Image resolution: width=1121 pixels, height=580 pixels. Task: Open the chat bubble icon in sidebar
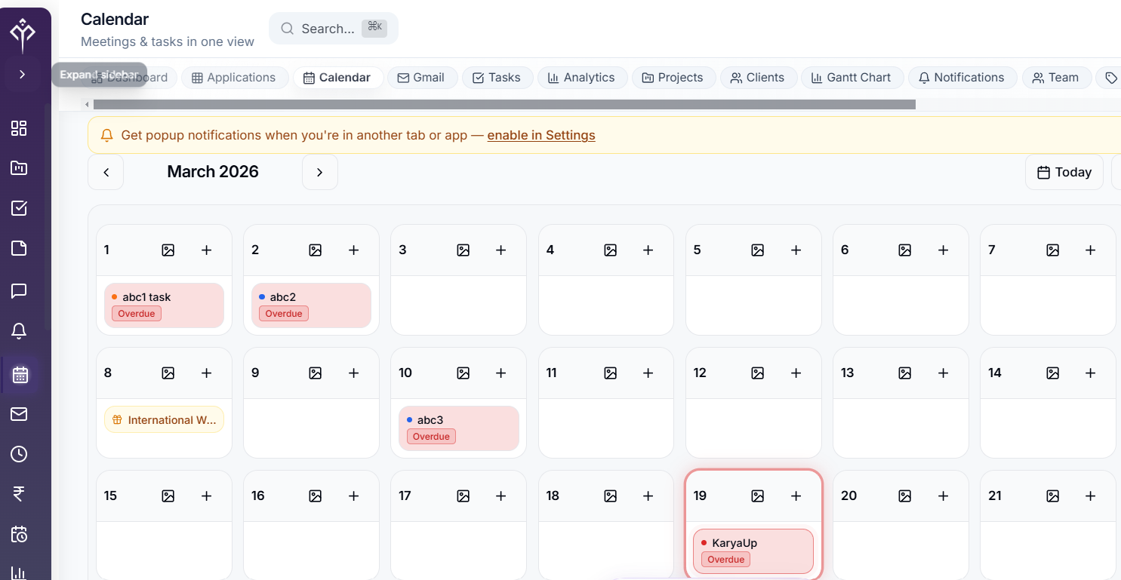point(20,290)
